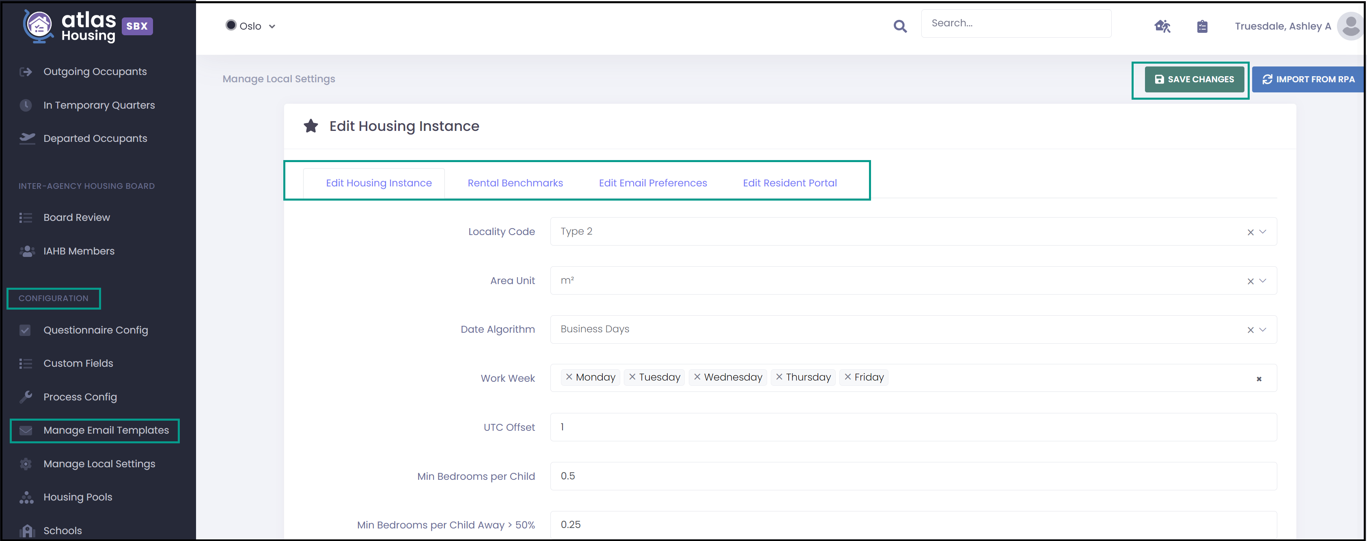
Task: Click the UTC Offset field
Action: coord(913,427)
